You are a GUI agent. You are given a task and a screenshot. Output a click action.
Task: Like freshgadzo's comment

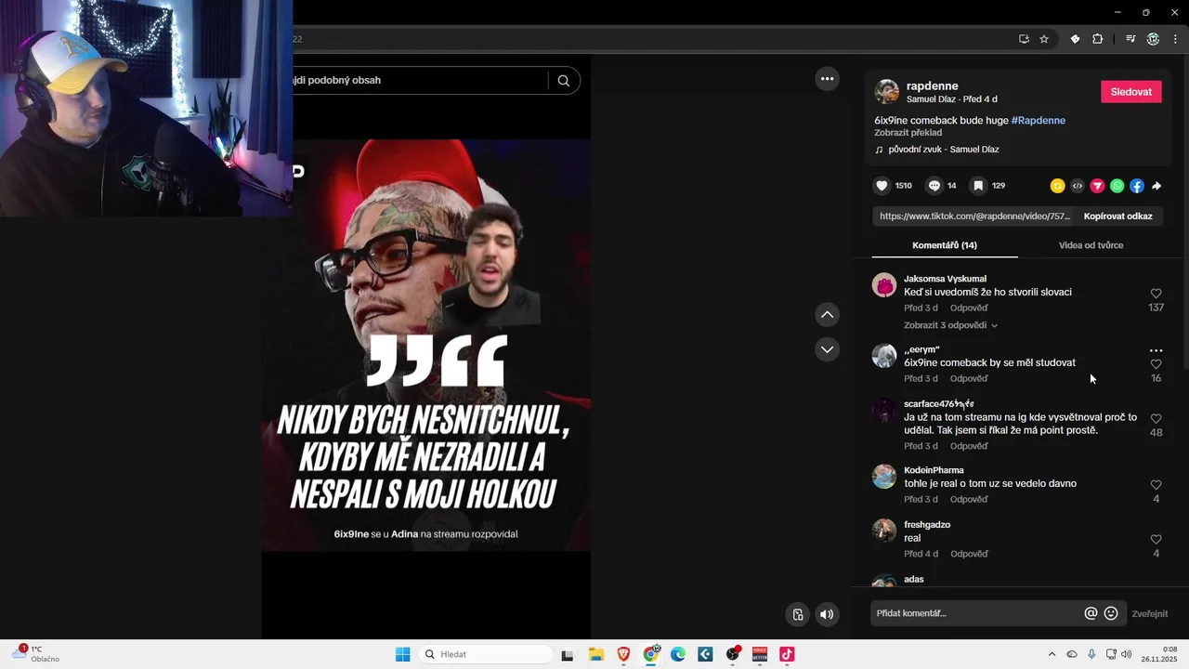pyautogui.click(x=1156, y=540)
